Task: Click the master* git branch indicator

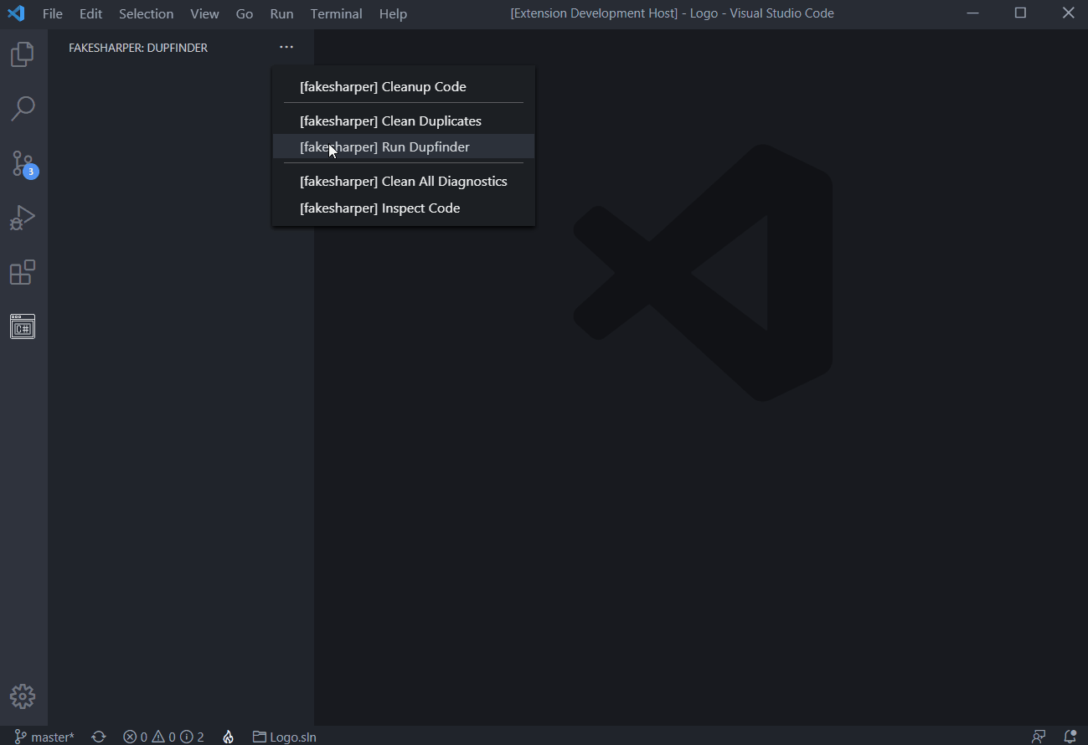Action: click(x=44, y=737)
